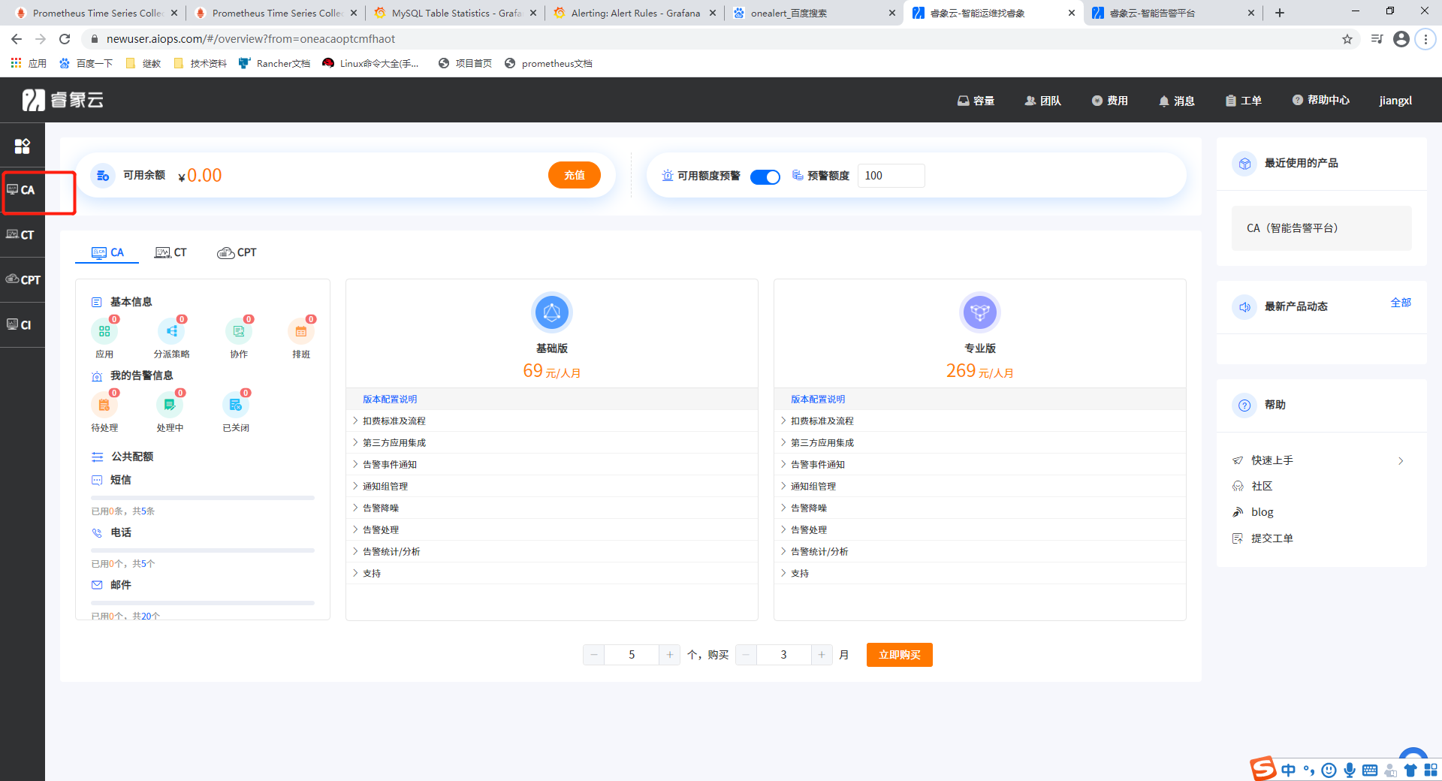The height and width of the screenshot is (781, 1442).
Task: Click the 充值 recharge button
Action: click(x=574, y=175)
